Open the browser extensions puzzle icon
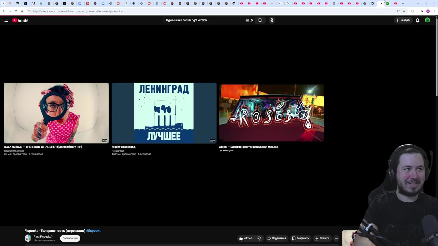The height and width of the screenshot is (246, 438). click(413, 11)
